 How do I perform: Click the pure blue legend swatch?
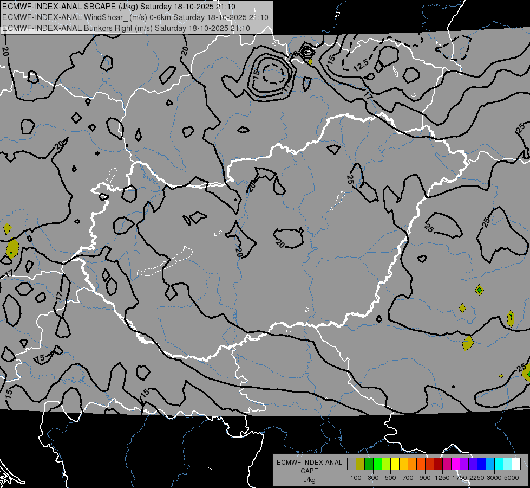click(482, 464)
